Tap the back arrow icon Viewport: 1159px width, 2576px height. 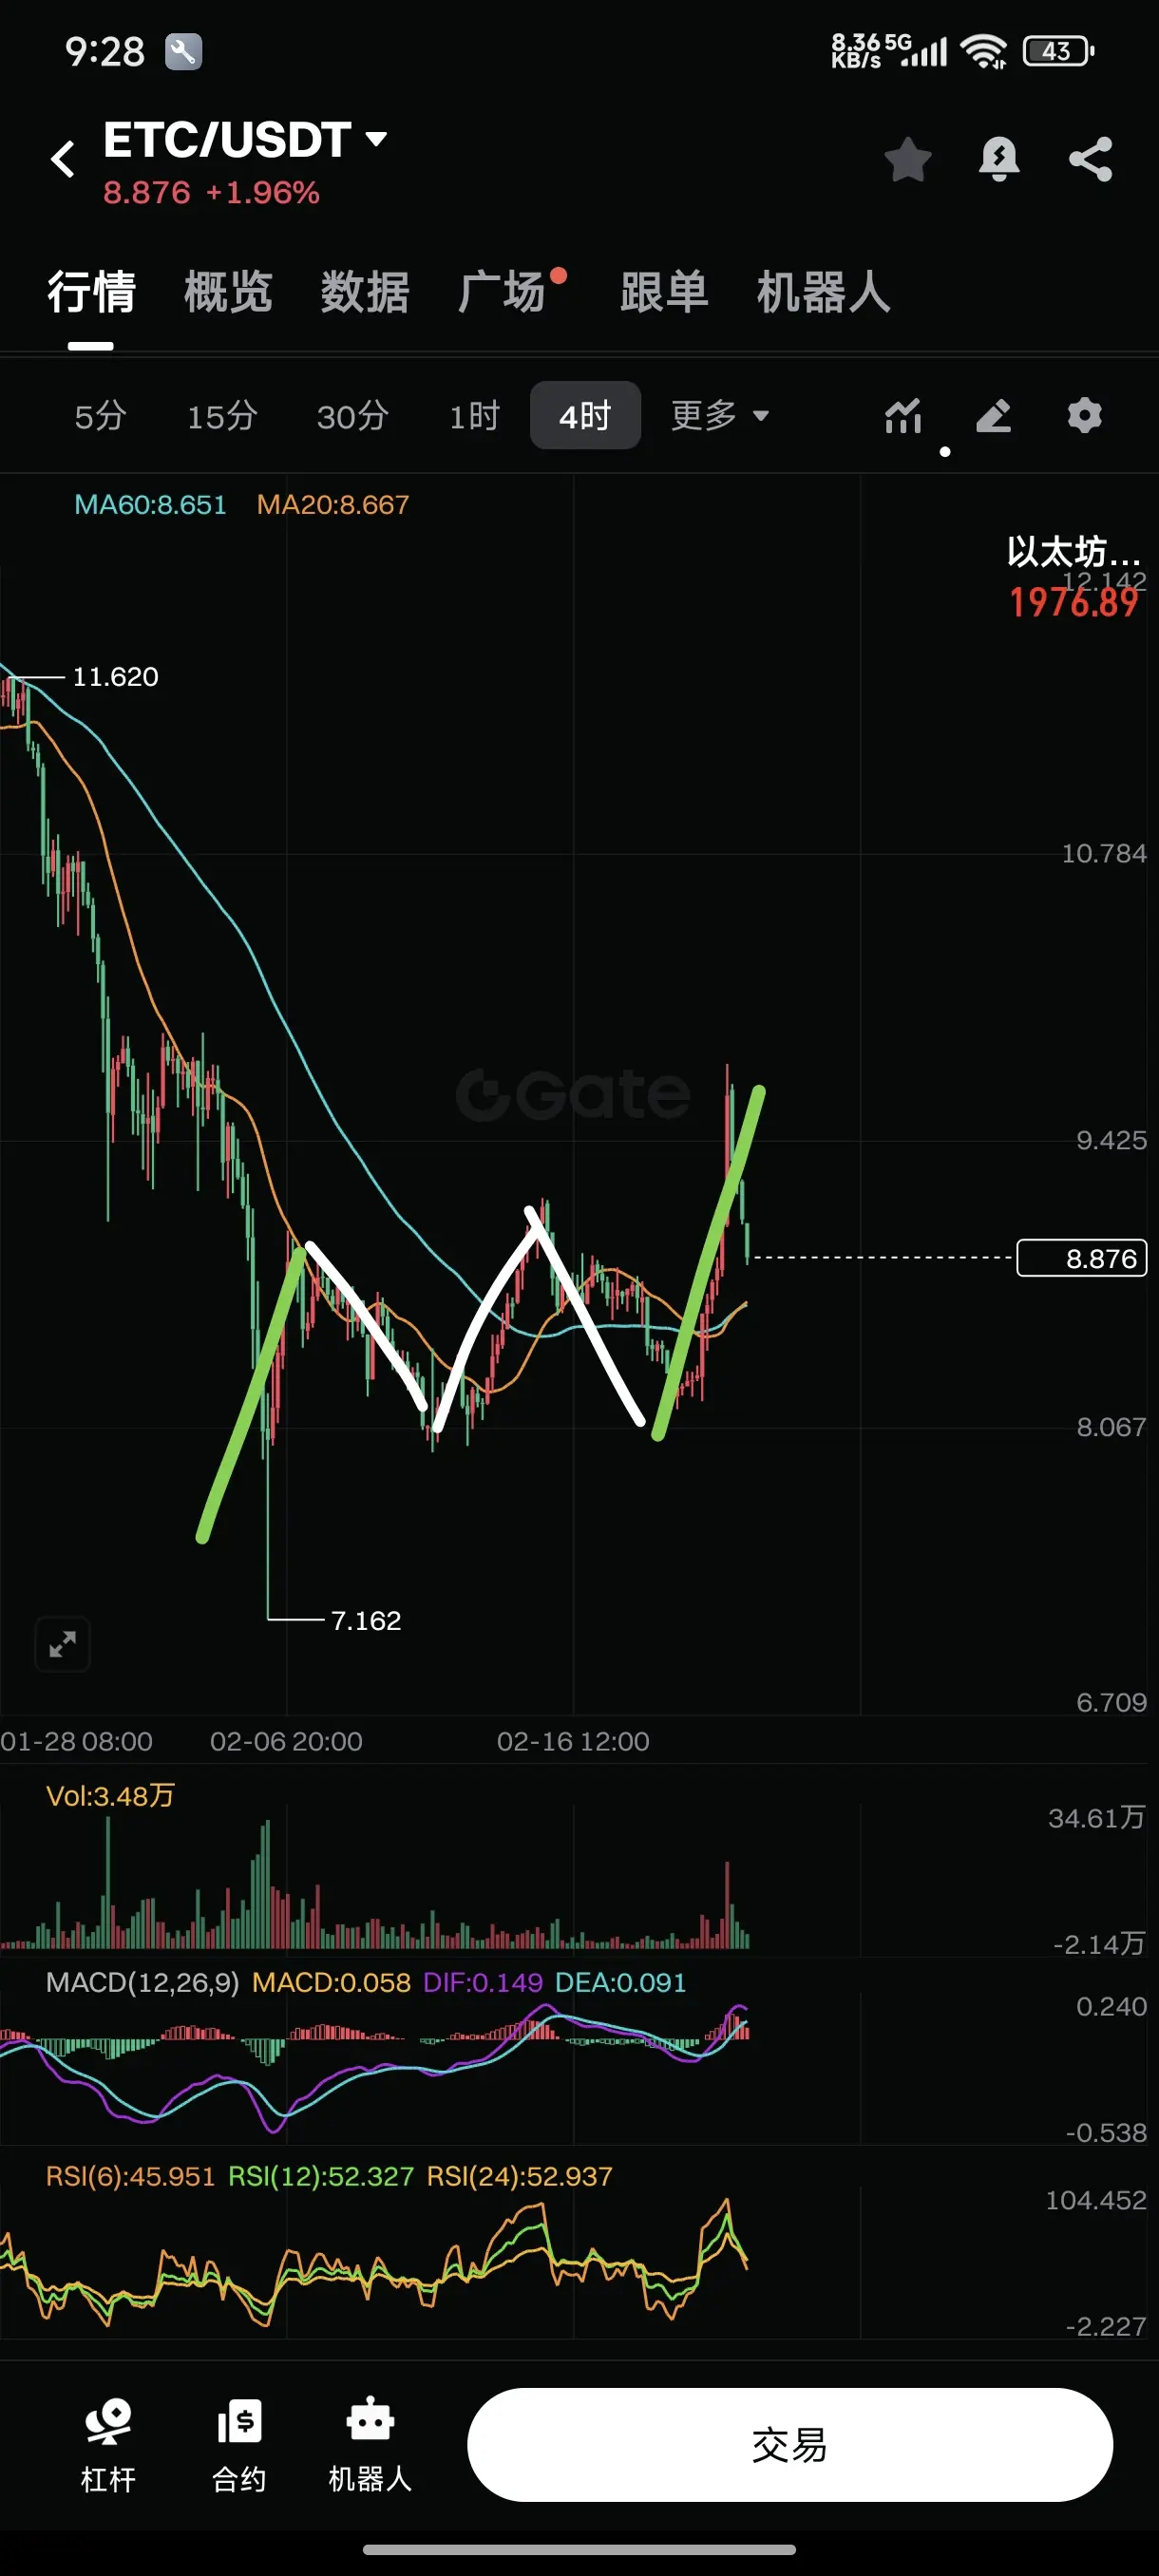click(63, 159)
